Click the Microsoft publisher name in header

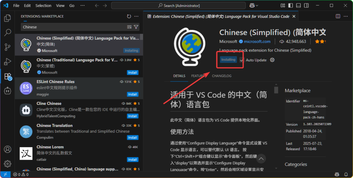(x=228, y=42)
